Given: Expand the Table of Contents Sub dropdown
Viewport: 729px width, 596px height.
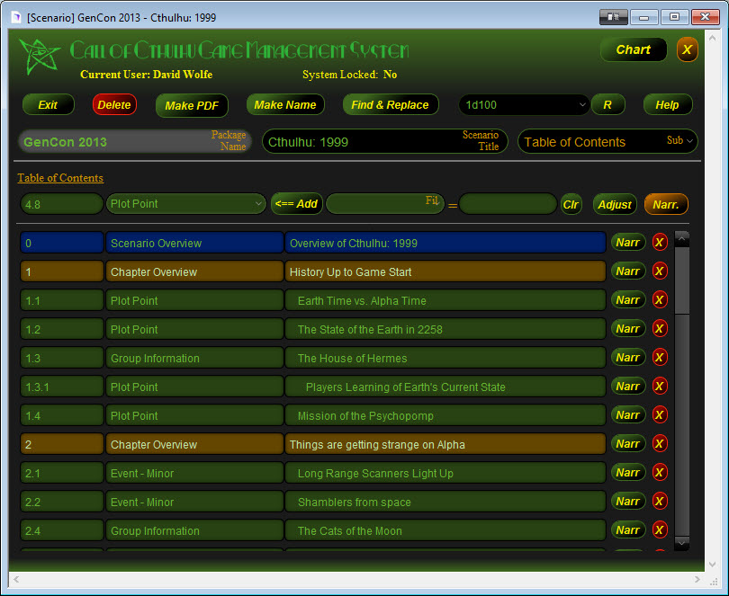Looking at the screenshot, I should click(x=689, y=141).
